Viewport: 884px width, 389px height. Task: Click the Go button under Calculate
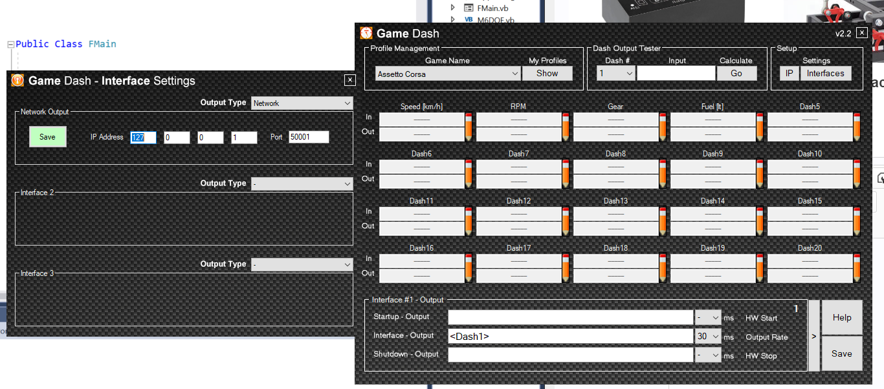click(x=736, y=74)
